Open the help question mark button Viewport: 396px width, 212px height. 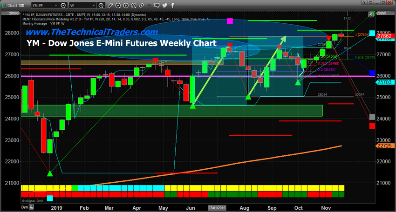[364, 2]
